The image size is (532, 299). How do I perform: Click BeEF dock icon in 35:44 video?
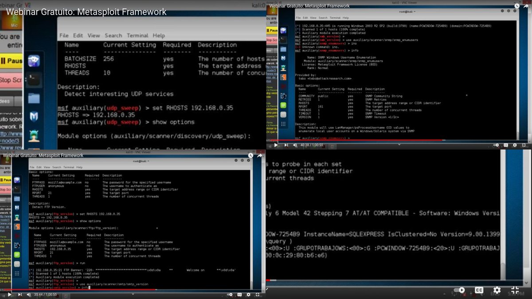point(17,245)
